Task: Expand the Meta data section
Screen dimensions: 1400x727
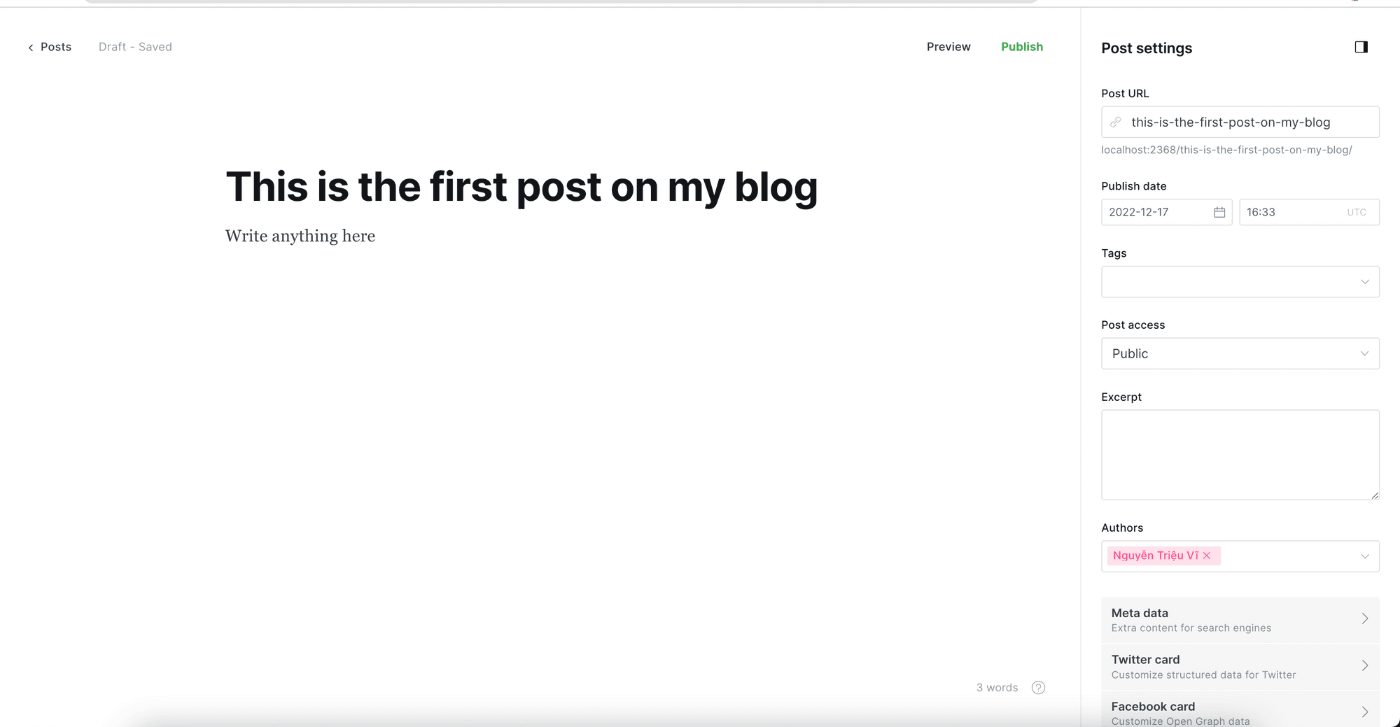Action: pyautogui.click(x=1239, y=620)
